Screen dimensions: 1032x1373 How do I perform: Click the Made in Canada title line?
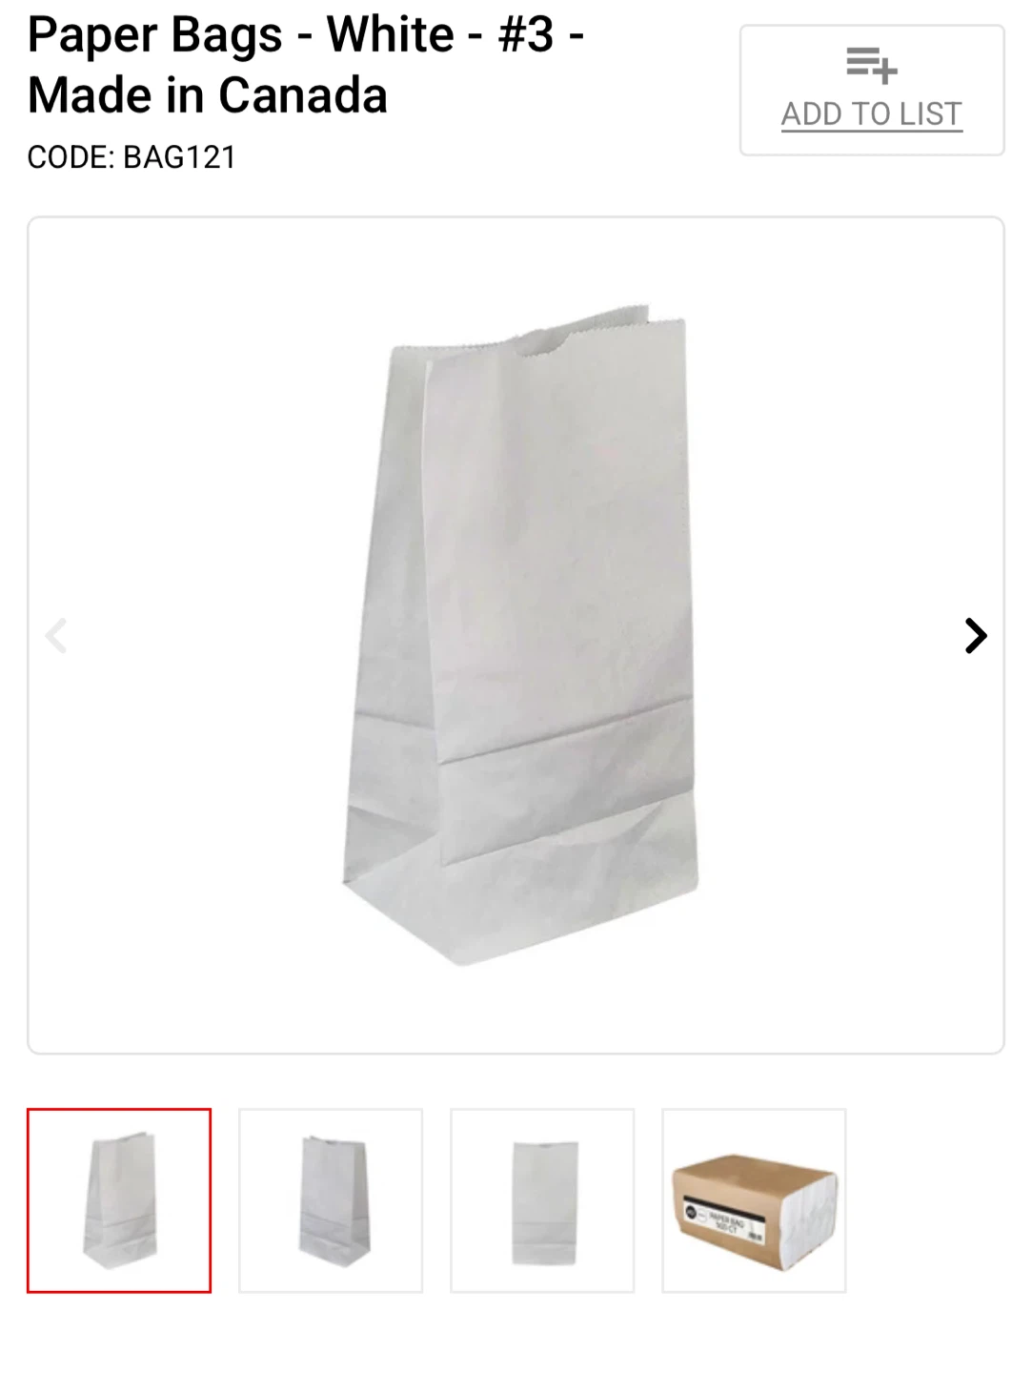(x=208, y=95)
